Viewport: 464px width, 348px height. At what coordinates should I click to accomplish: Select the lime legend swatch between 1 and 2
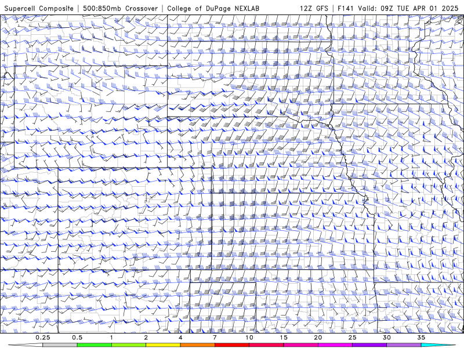[129, 345]
